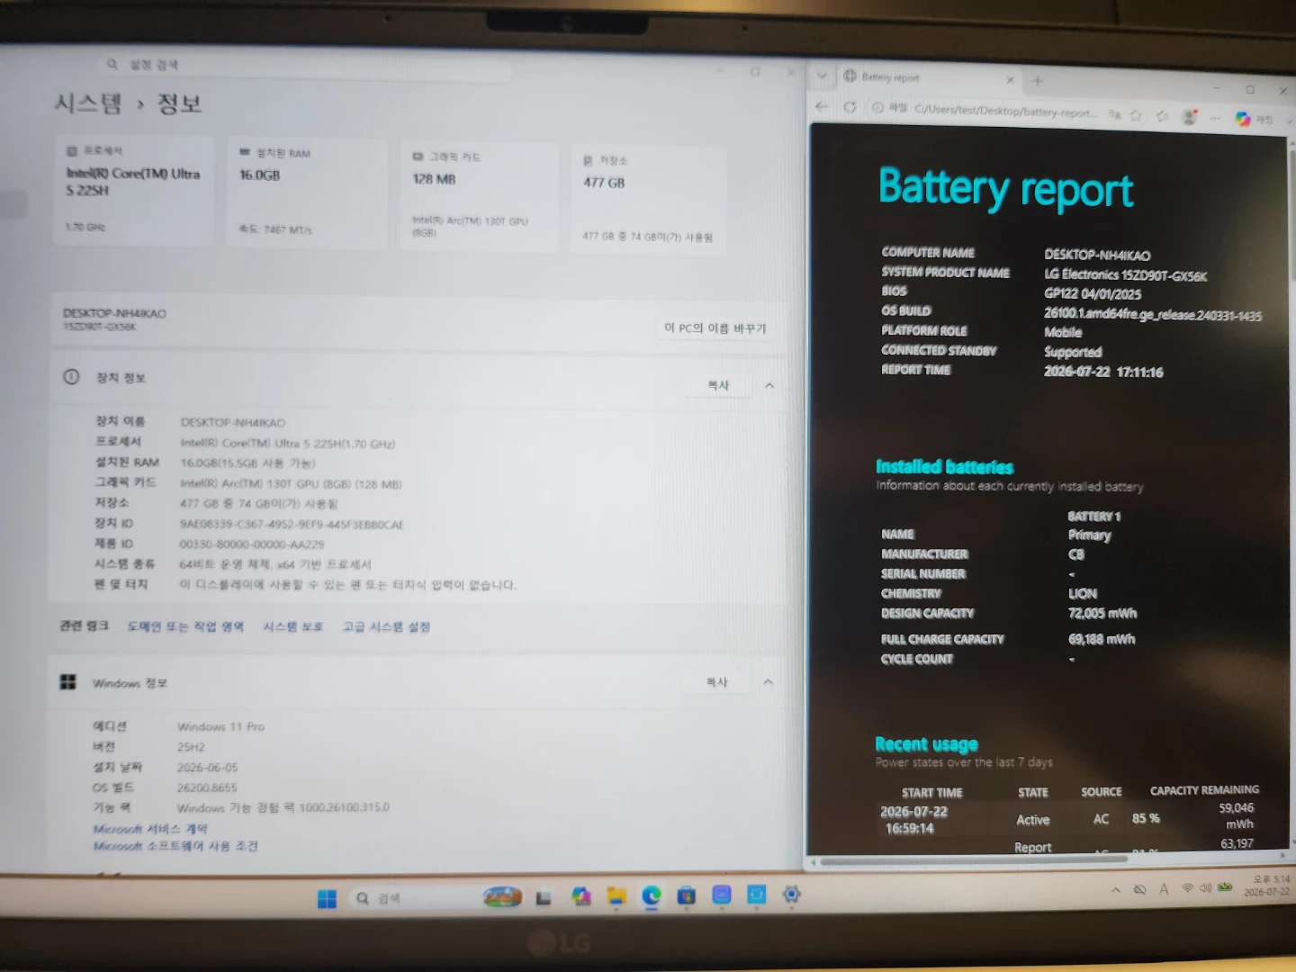
Task: Collapse the Windows 정보 section
Action: 768,682
